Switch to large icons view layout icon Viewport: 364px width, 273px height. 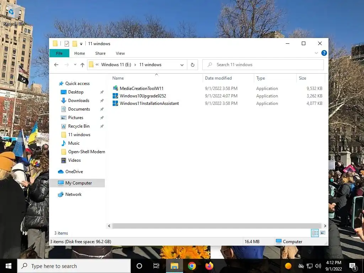click(323, 233)
